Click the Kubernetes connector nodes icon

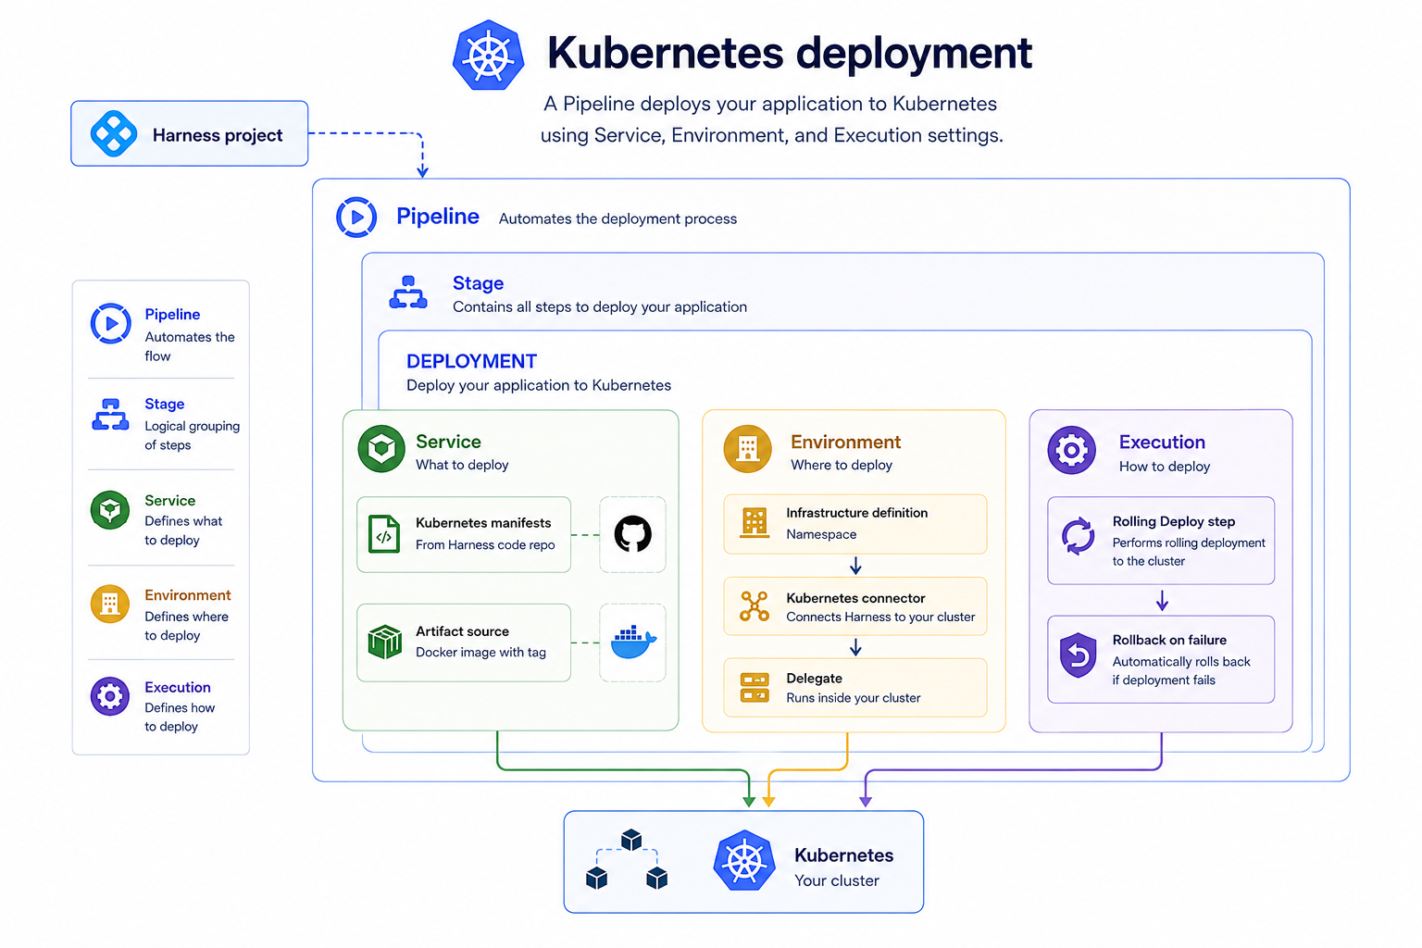[x=755, y=606]
